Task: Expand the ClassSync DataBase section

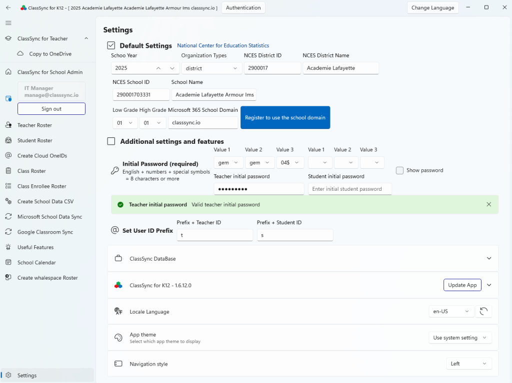Action: (x=489, y=258)
